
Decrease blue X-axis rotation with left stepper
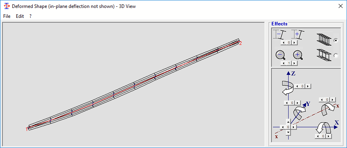click(x=318, y=136)
